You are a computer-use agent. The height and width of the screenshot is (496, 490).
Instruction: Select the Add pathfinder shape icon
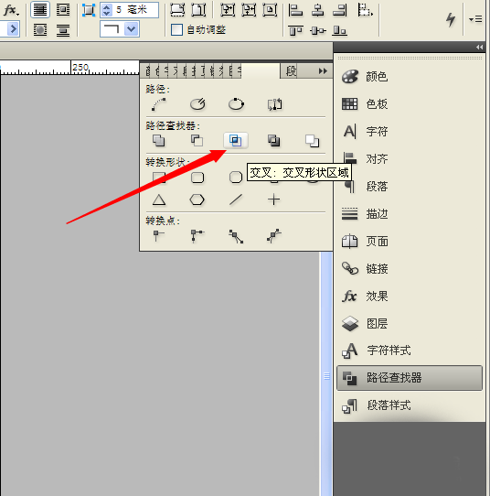(x=158, y=140)
